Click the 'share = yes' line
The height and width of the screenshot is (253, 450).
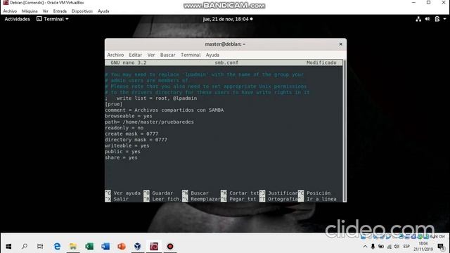(121, 157)
